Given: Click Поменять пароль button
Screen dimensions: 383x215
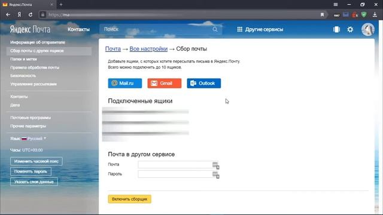Looking at the screenshot, I should click(31, 171).
